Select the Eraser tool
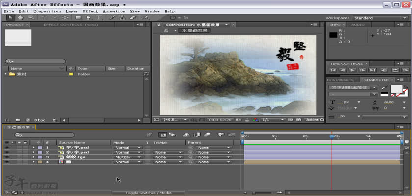This screenshot has width=412, height=196. click(133, 18)
